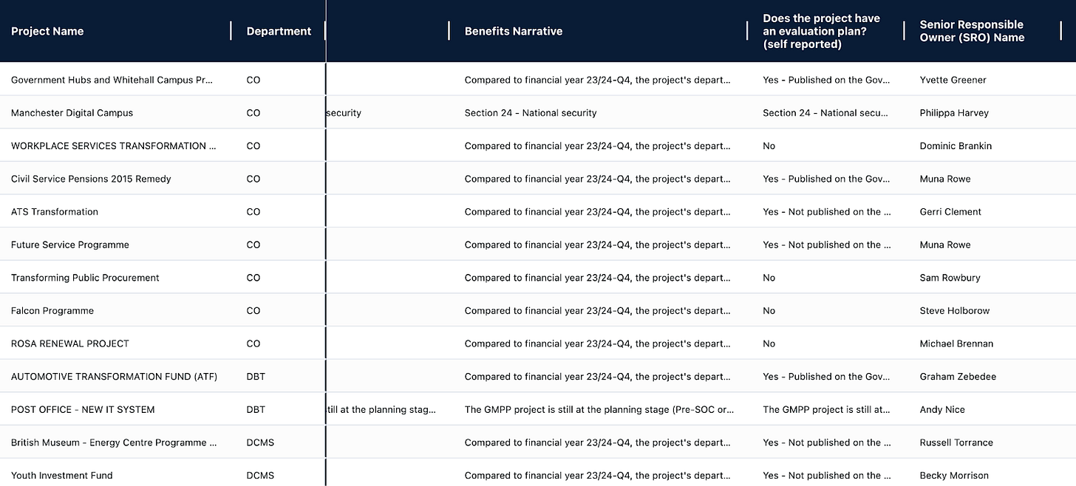
Task: Click DCMS department in British Museum row
Action: (260, 442)
